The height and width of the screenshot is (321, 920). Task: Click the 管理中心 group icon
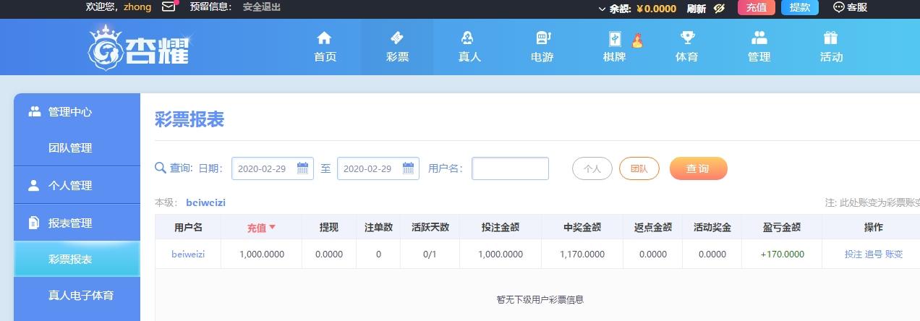tap(34, 111)
